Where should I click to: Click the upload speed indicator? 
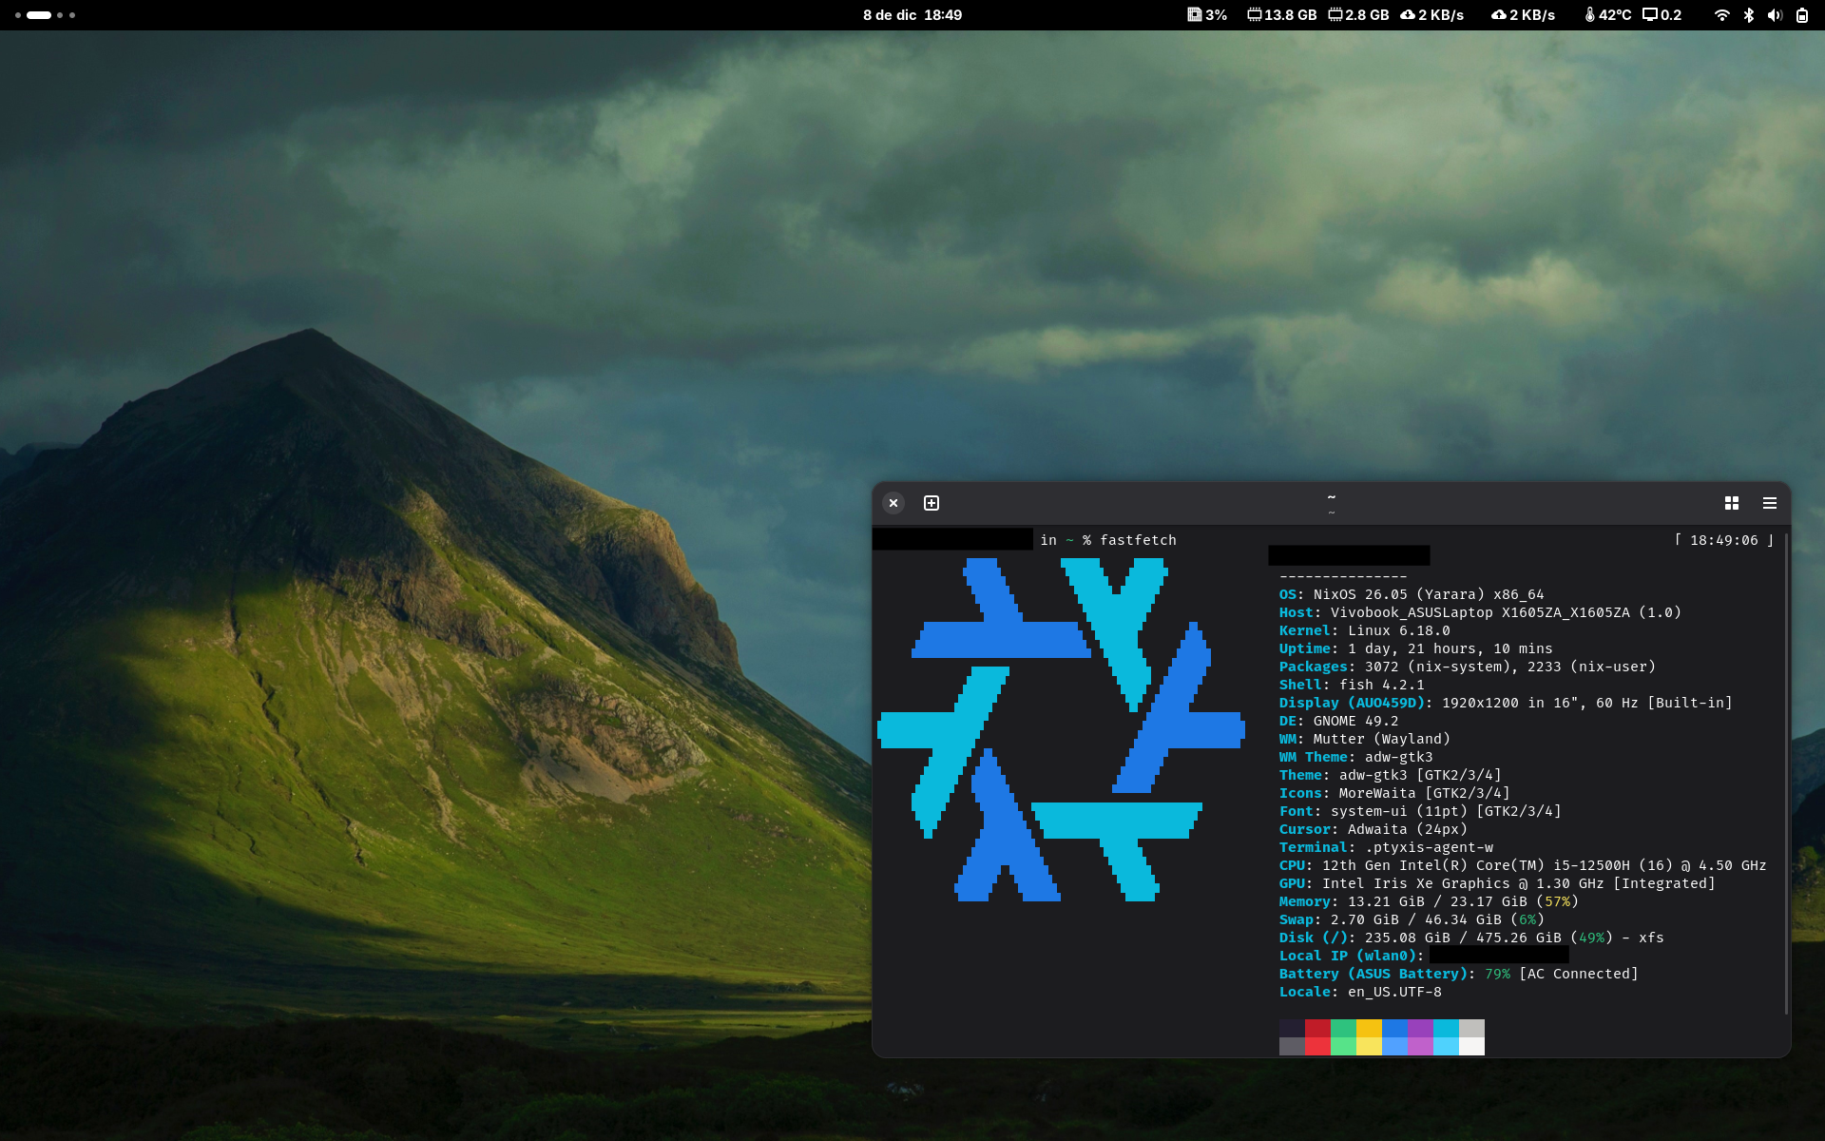tap(1523, 15)
